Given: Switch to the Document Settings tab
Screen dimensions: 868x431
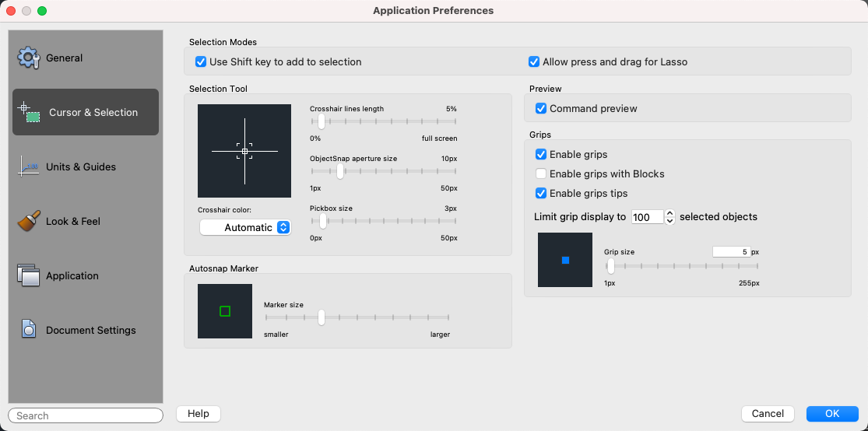Looking at the screenshot, I should click(x=90, y=330).
